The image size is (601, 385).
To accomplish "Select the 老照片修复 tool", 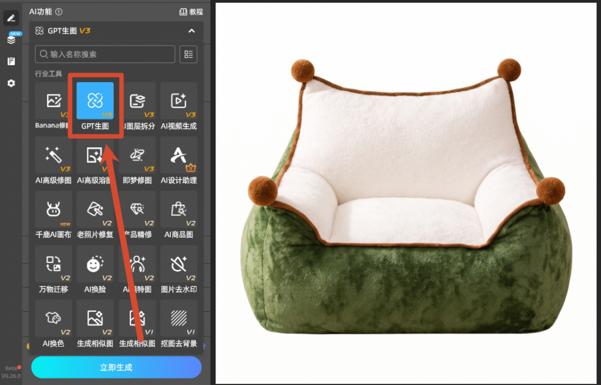I will pos(95,215).
